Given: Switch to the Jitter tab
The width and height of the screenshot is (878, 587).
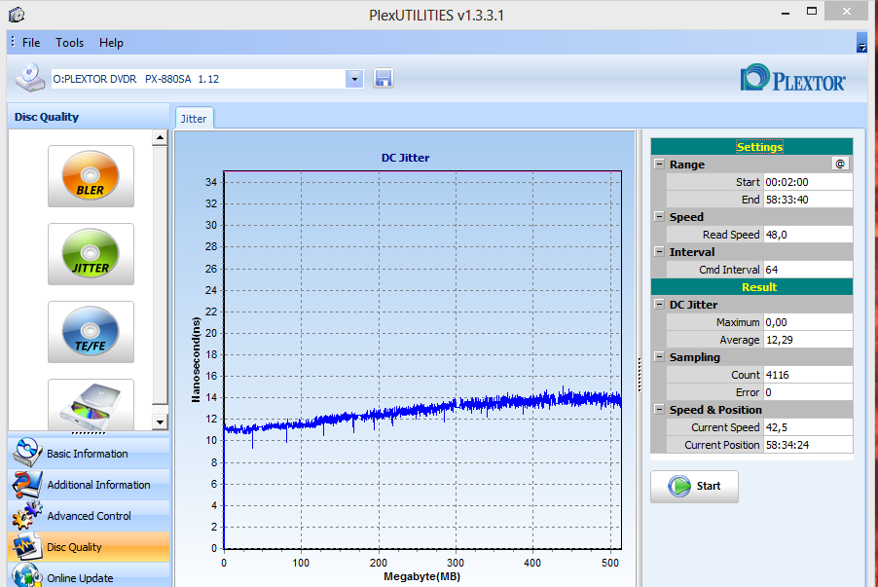Looking at the screenshot, I should coord(194,118).
